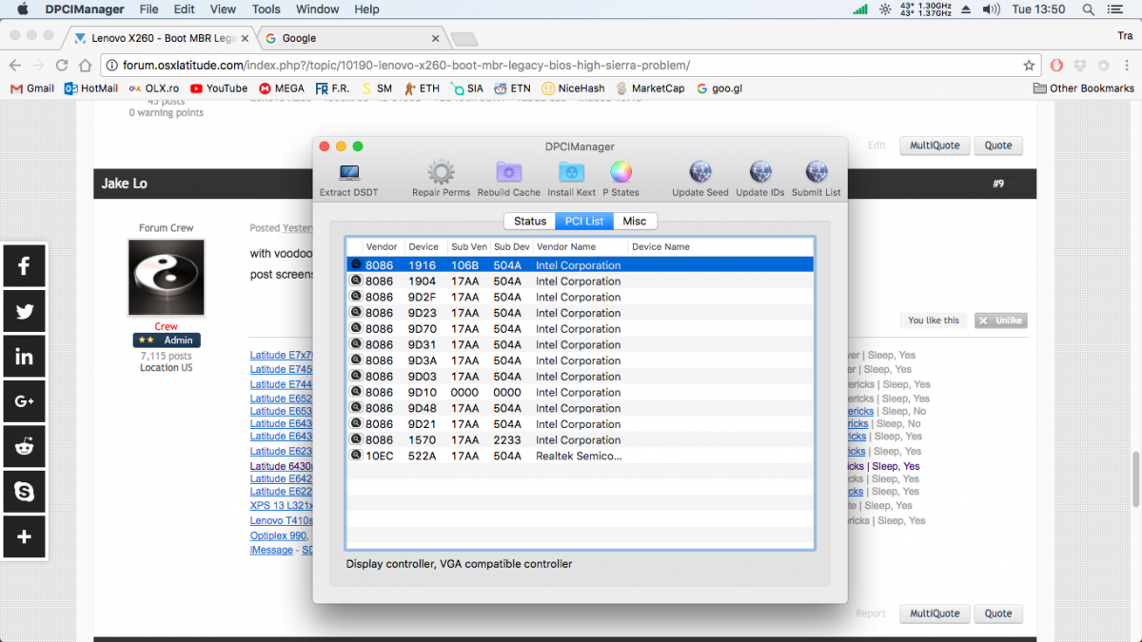Click the Submit List globe icon
This screenshot has width=1142, height=642.
point(817,174)
